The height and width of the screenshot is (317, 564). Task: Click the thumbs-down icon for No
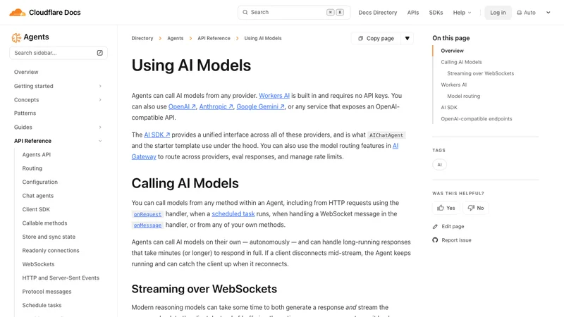(x=471, y=208)
